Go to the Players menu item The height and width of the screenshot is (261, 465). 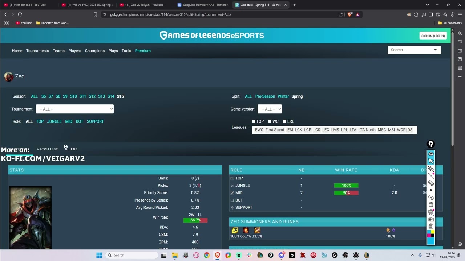pyautogui.click(x=75, y=51)
